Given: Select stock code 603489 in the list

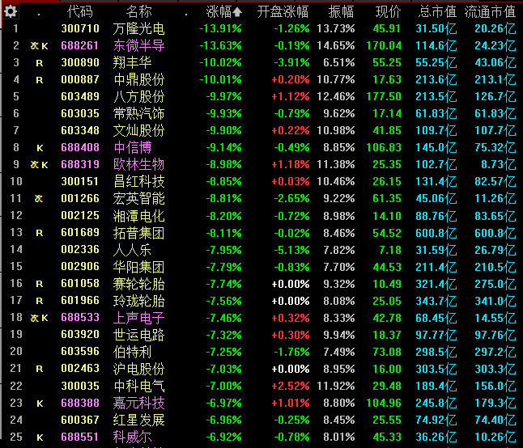Looking at the screenshot, I should (80, 96).
